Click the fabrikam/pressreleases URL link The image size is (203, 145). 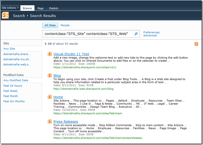(98, 138)
